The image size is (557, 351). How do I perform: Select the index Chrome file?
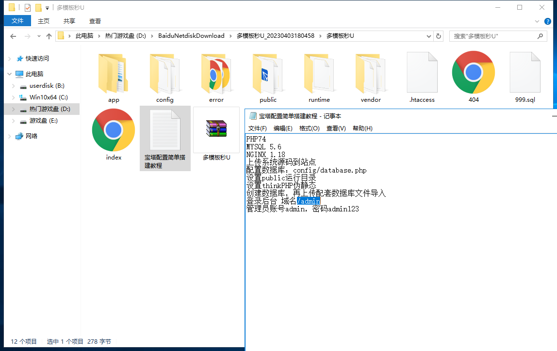pos(114,130)
